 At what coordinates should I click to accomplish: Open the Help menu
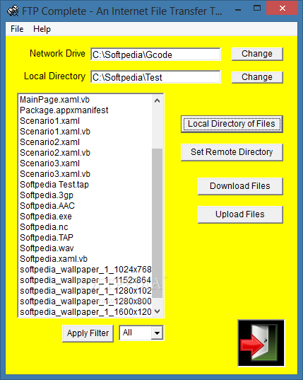click(x=42, y=29)
